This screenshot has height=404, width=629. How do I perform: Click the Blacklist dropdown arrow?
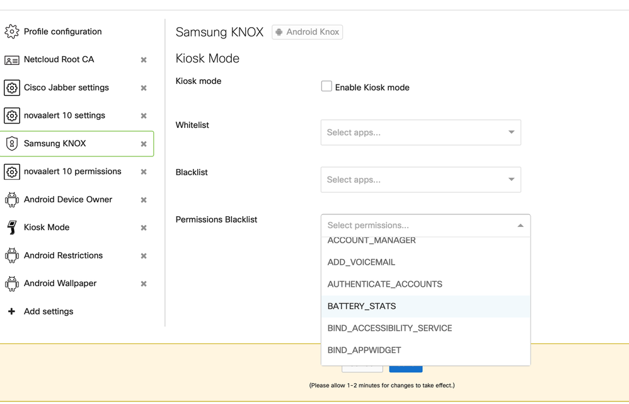[512, 180]
